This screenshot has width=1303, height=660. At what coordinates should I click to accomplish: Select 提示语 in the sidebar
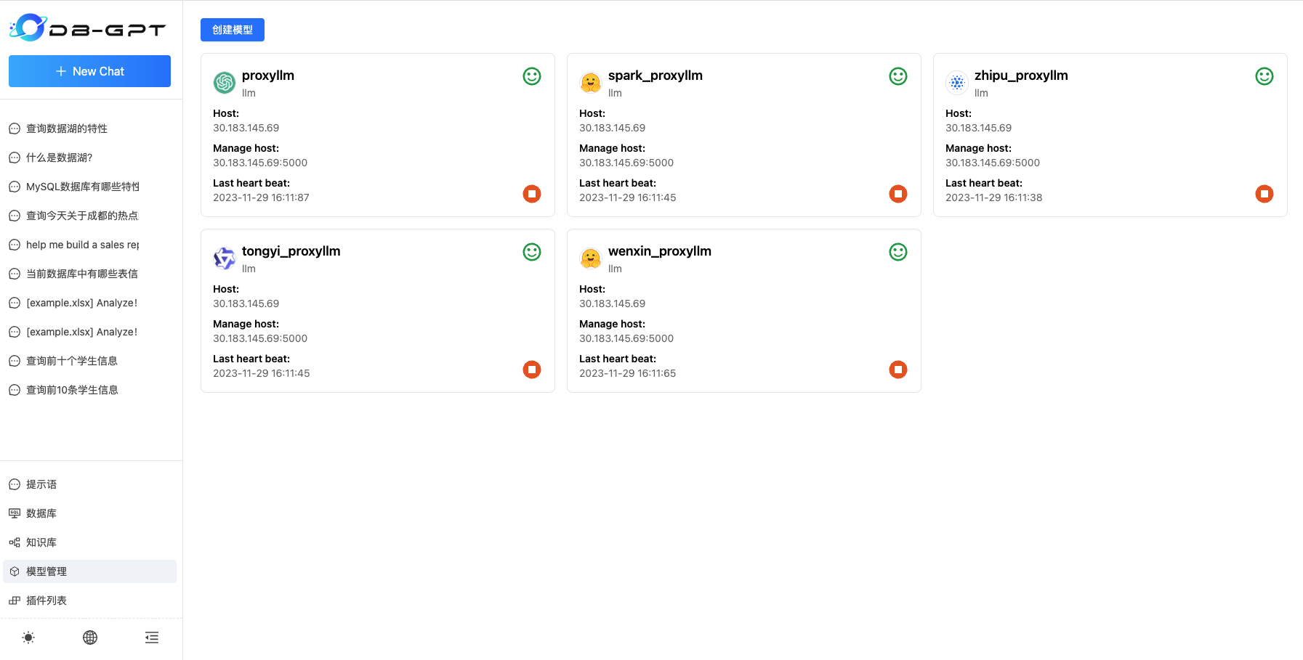pos(41,484)
